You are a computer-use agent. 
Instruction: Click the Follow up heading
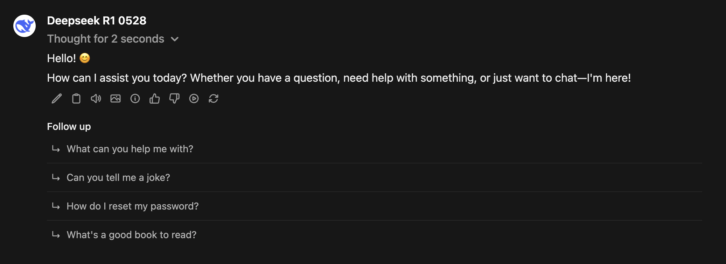point(69,126)
